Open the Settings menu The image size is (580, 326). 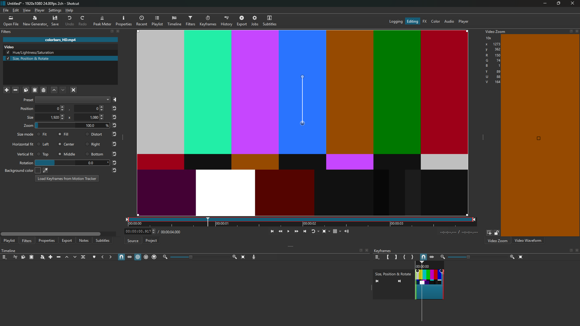click(55, 10)
